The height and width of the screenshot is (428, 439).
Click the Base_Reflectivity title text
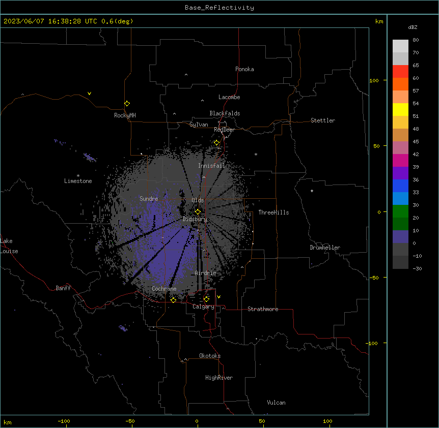click(220, 8)
